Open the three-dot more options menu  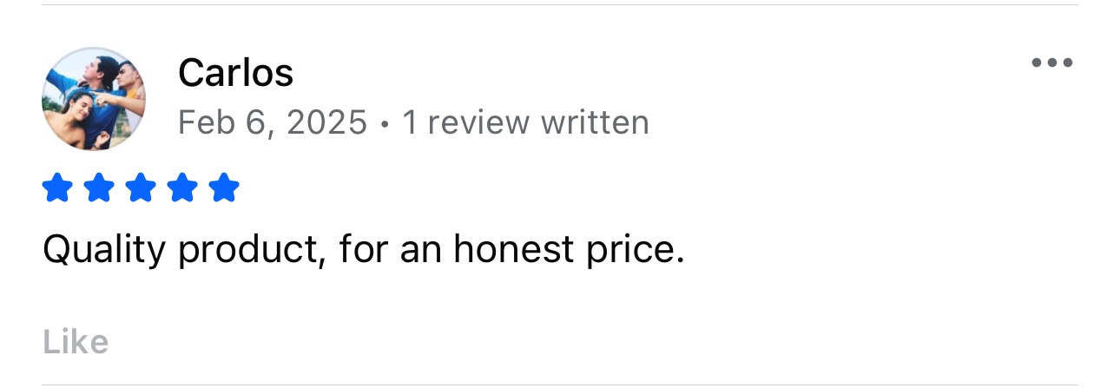click(x=1051, y=62)
